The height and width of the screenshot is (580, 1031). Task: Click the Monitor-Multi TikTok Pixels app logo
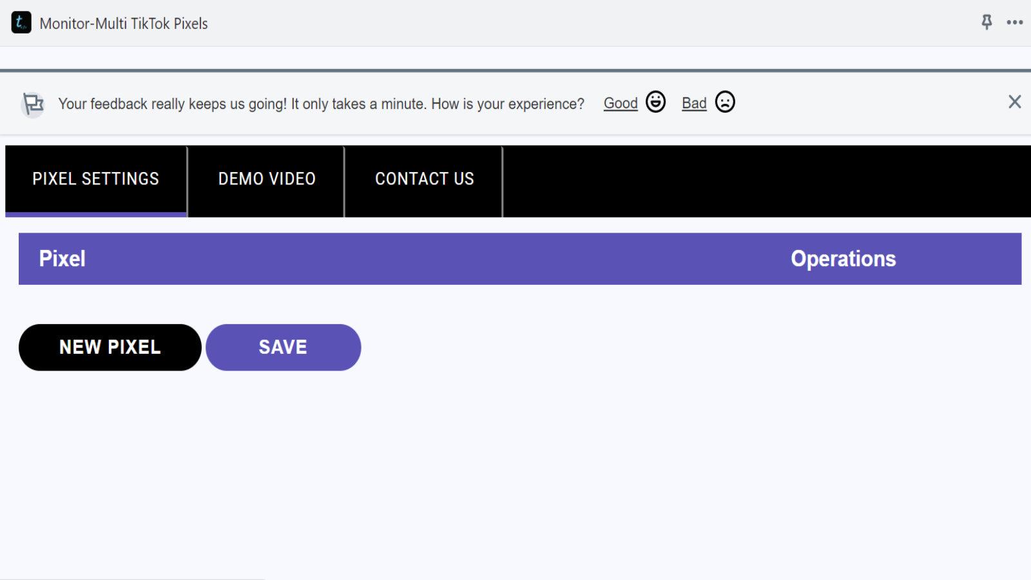pyautogui.click(x=21, y=23)
